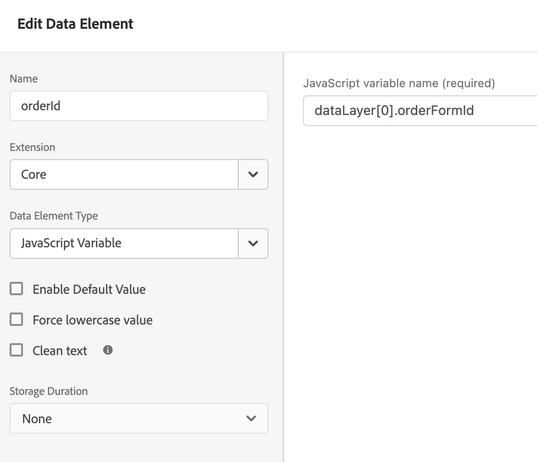Click the Edit Data Element heading
The image size is (537, 462).
(75, 24)
